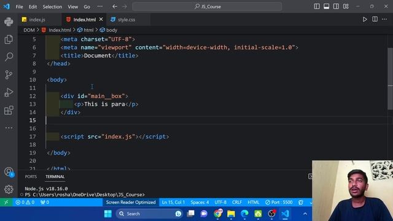Click the line number 12 in gutter
The height and width of the screenshot is (221, 393).
pyautogui.click(x=33, y=96)
